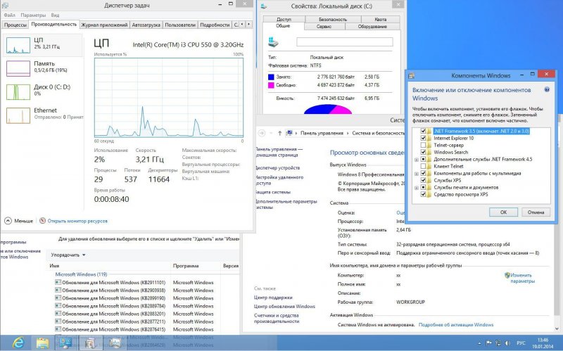Open the Упорядочить dropdown
The height and width of the screenshot is (351, 563).
click(68, 255)
